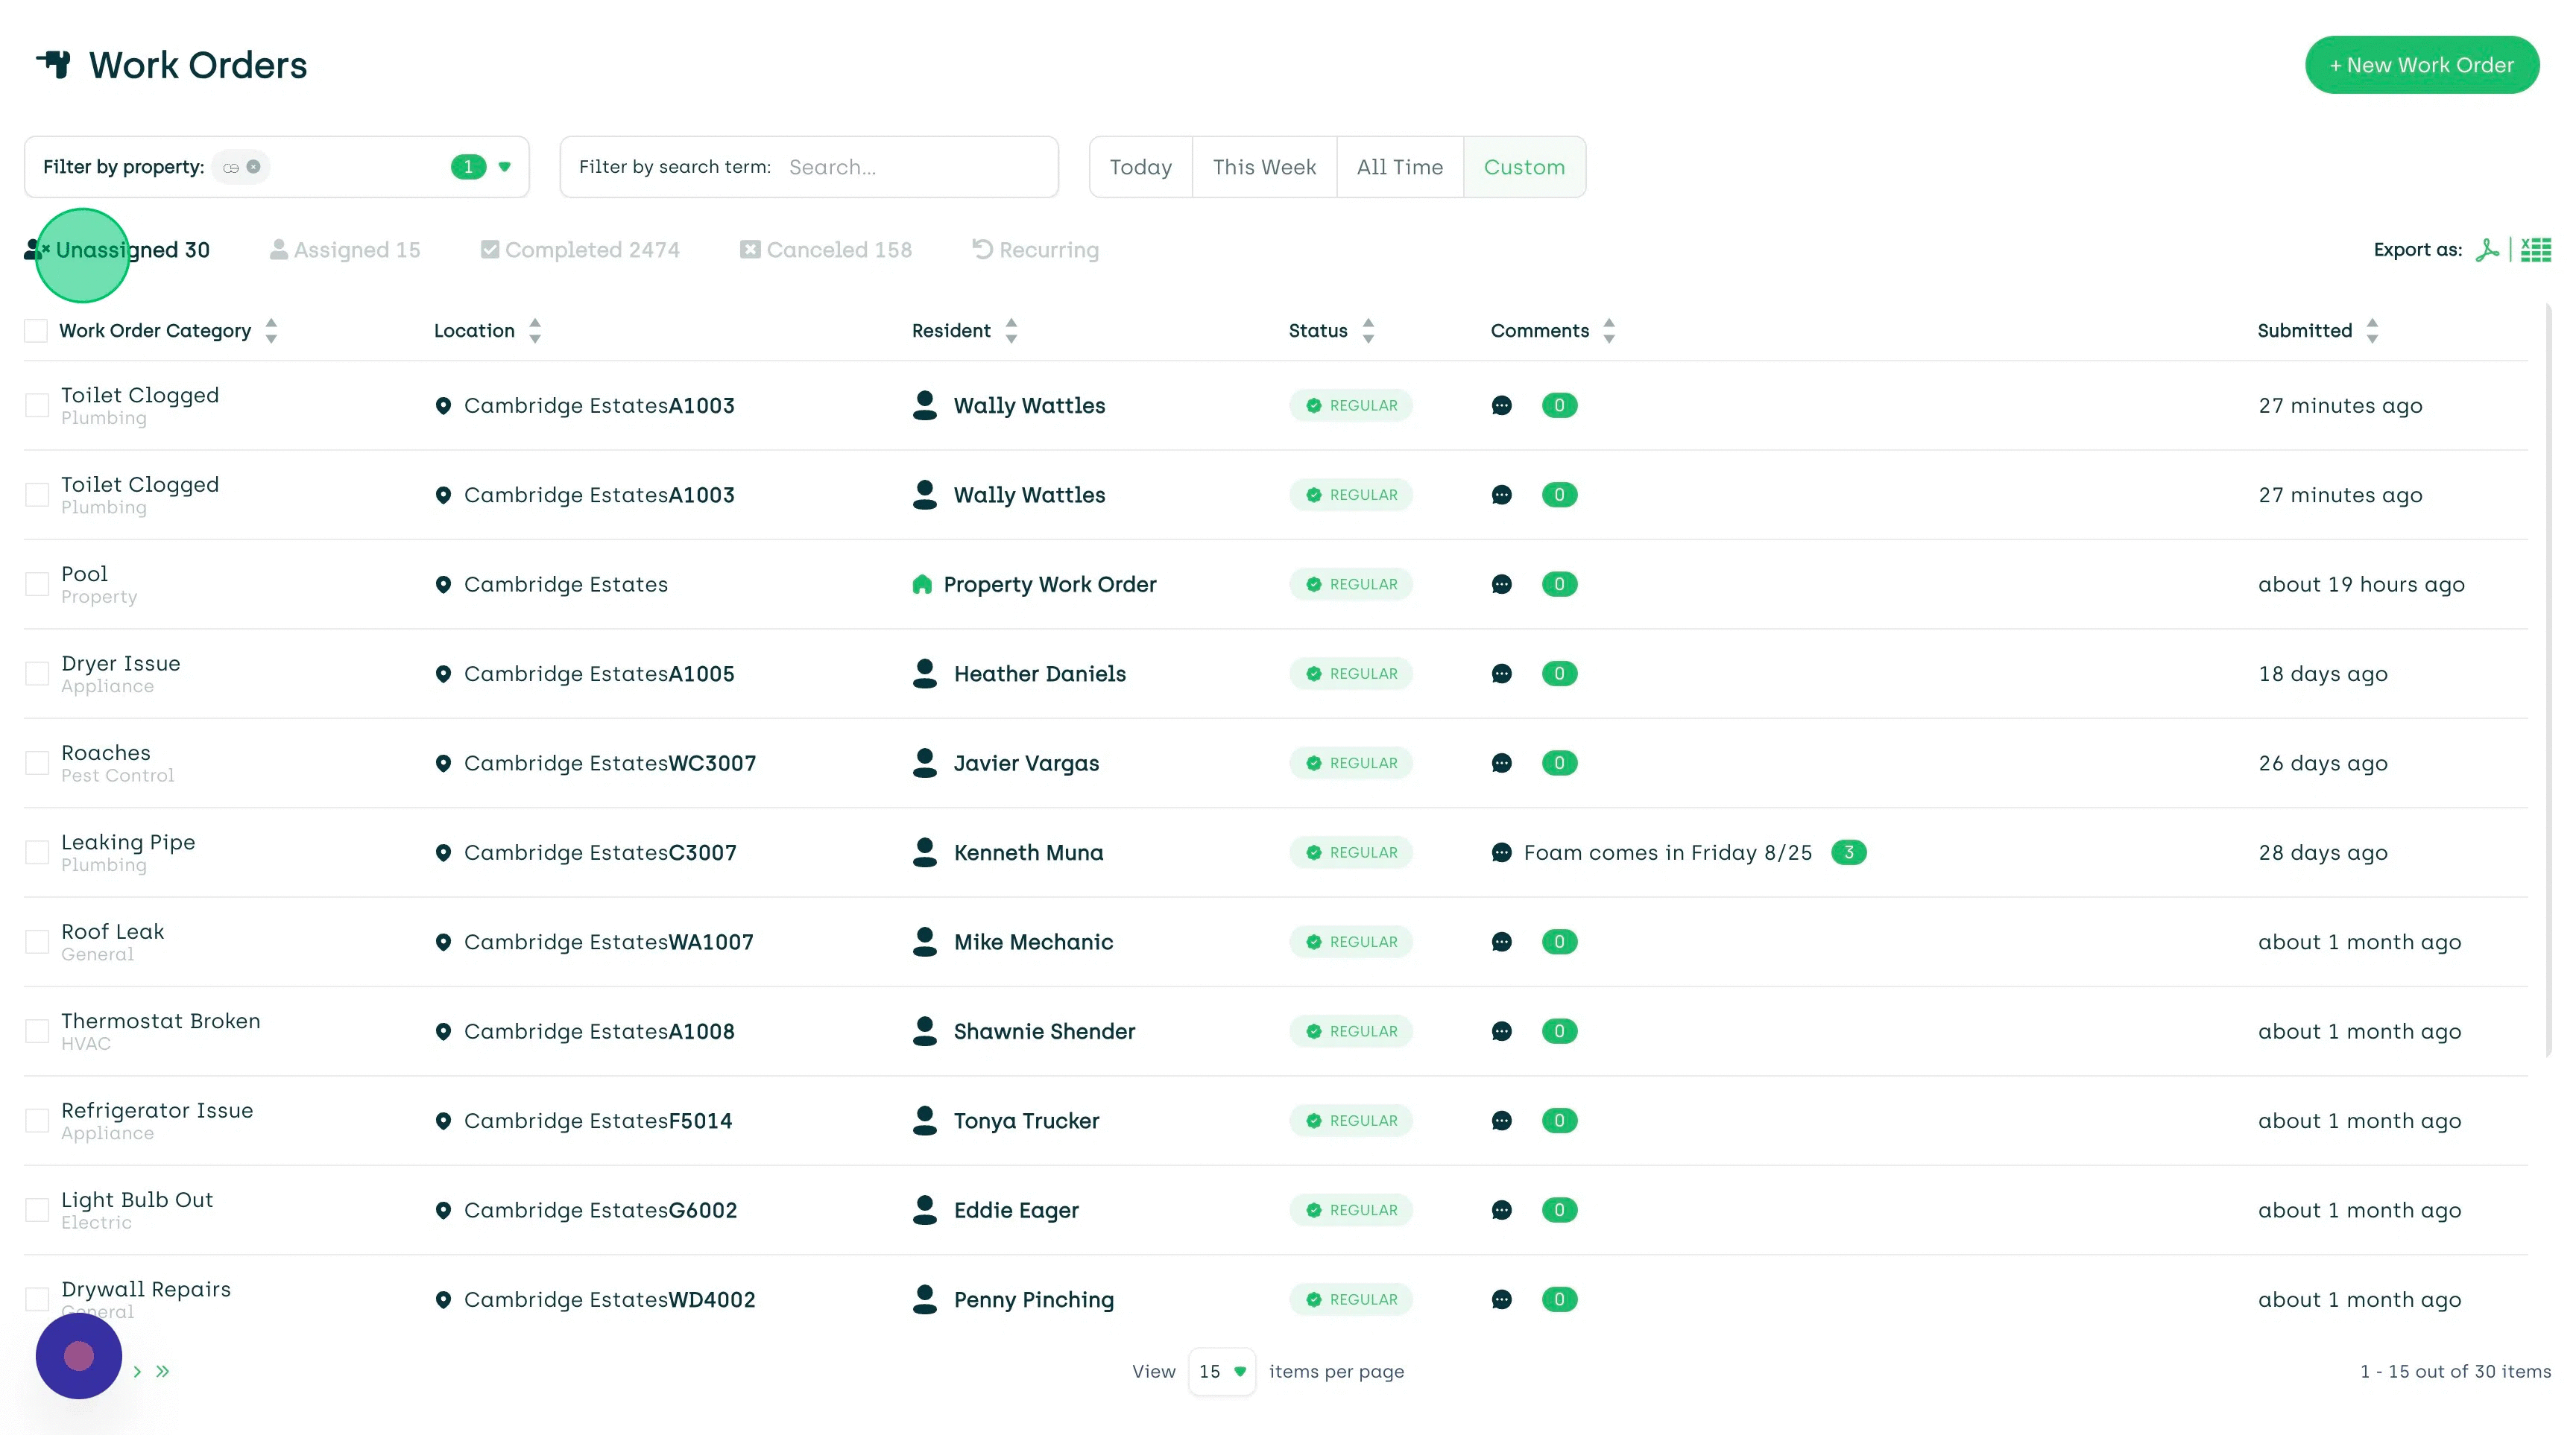Sort by Comments column
This screenshot has width=2576, height=1435.
[x=1609, y=331]
